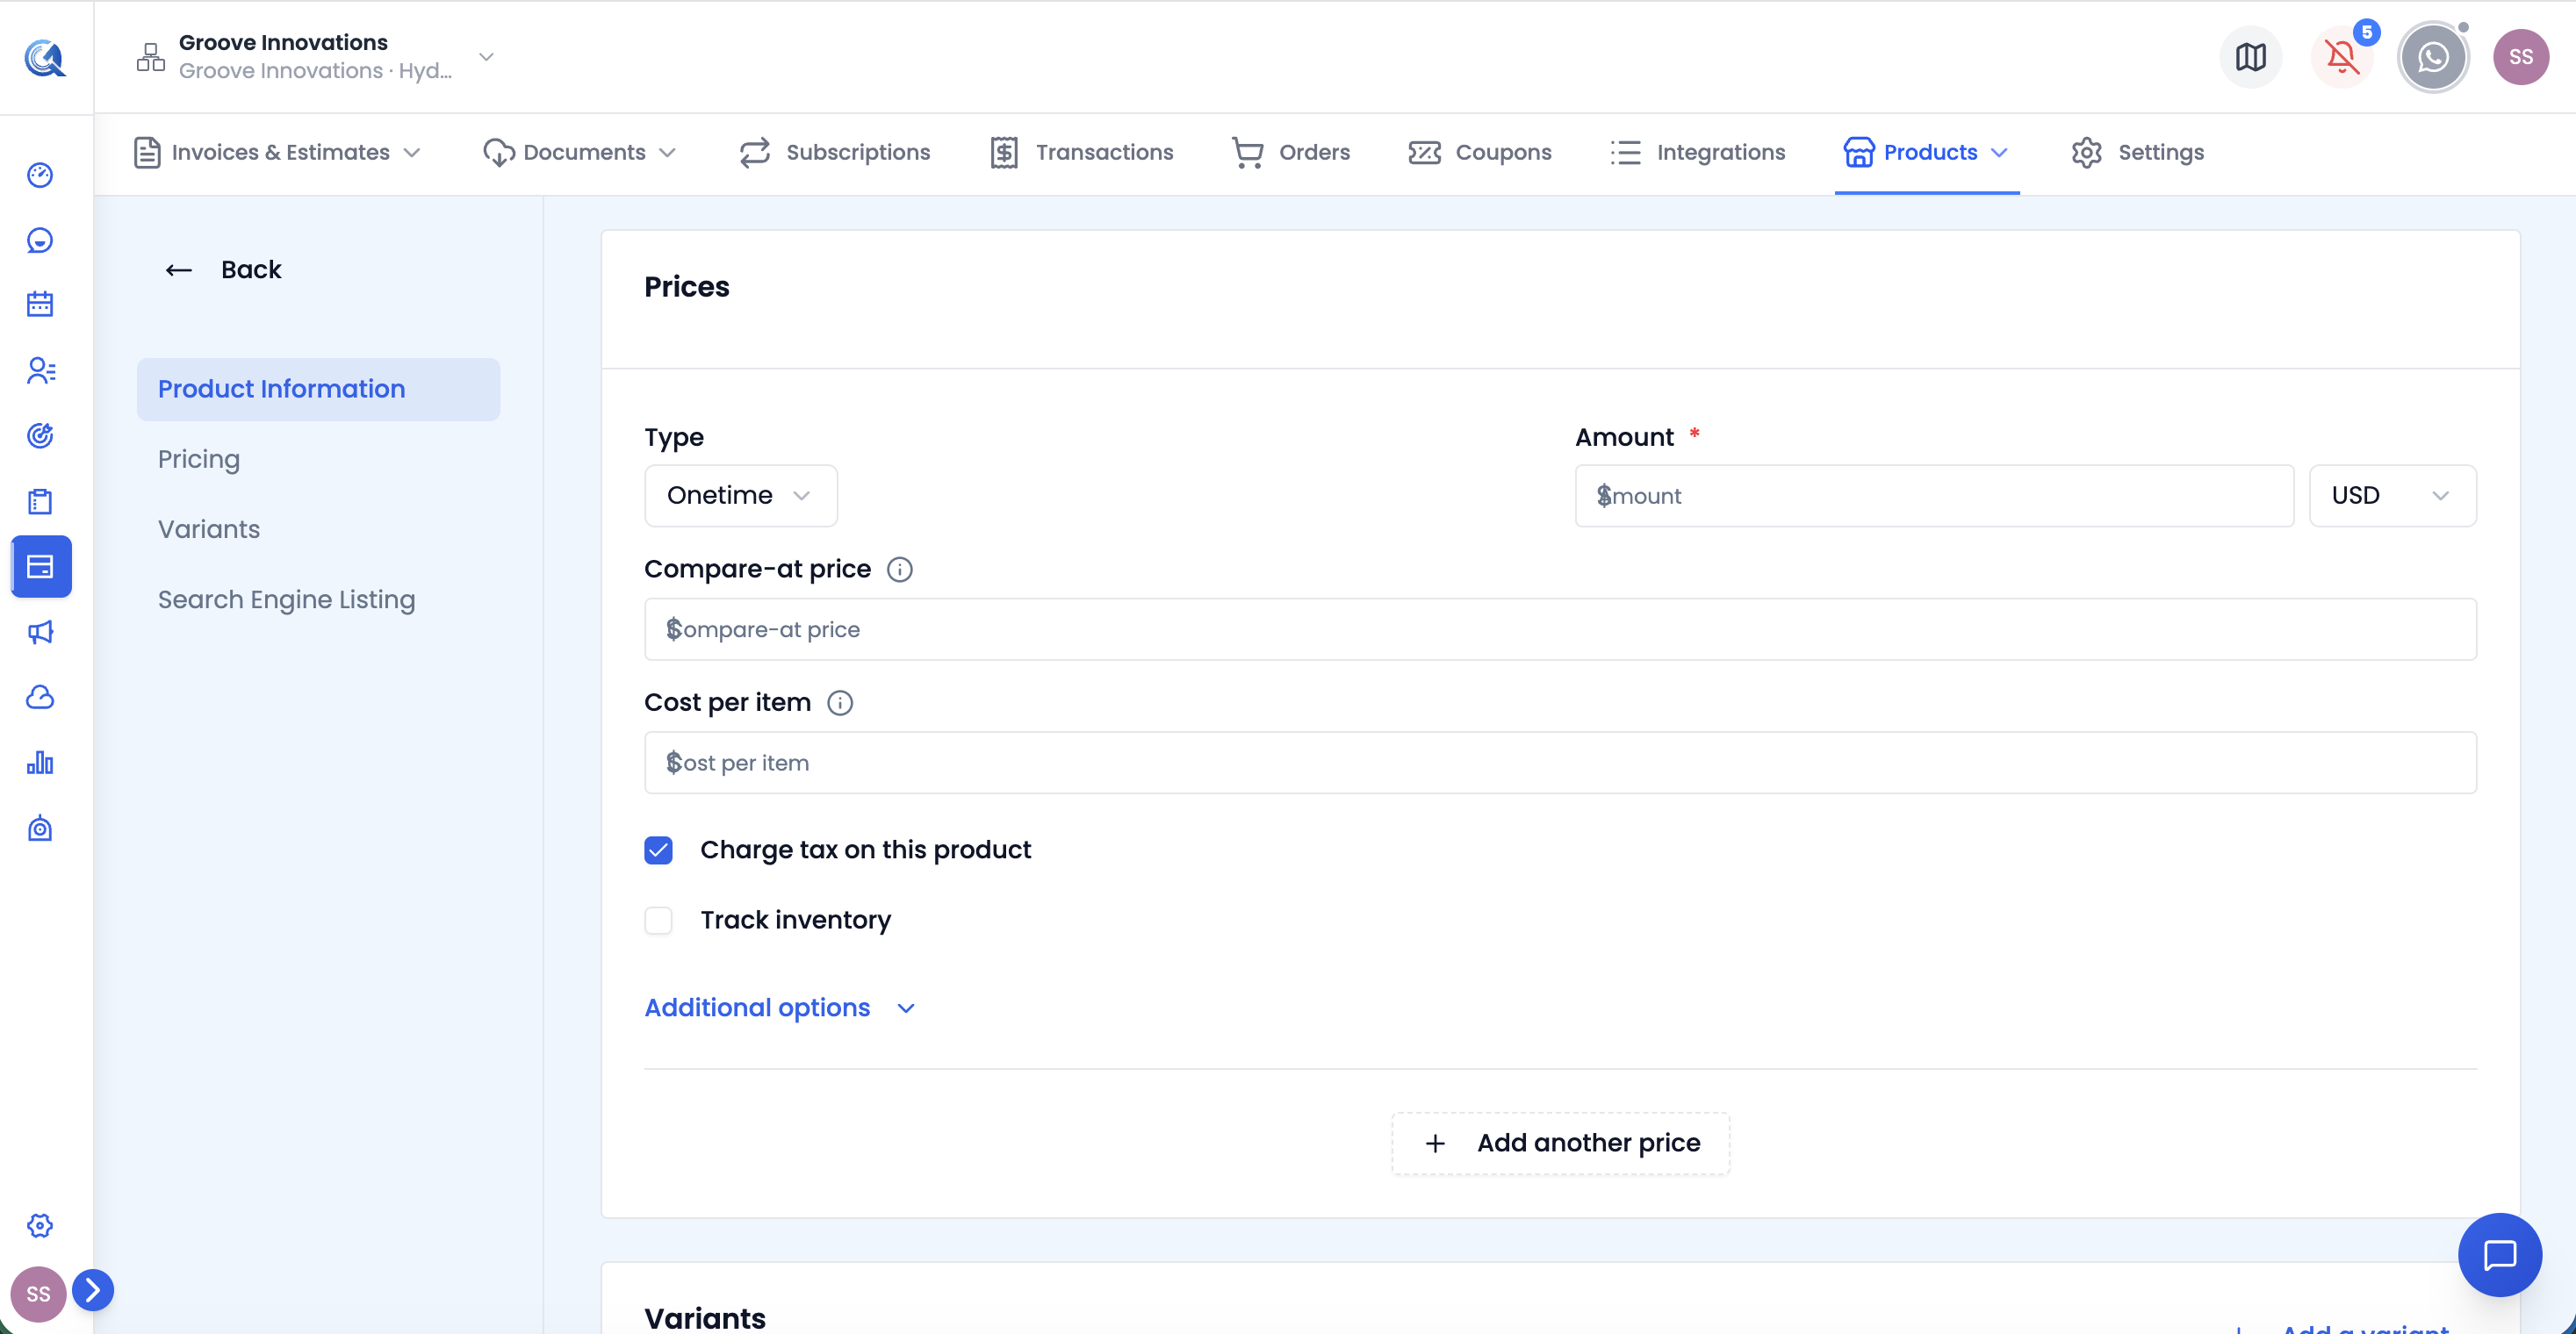Click Add another price button
2576x1334 pixels.
click(x=1560, y=1144)
